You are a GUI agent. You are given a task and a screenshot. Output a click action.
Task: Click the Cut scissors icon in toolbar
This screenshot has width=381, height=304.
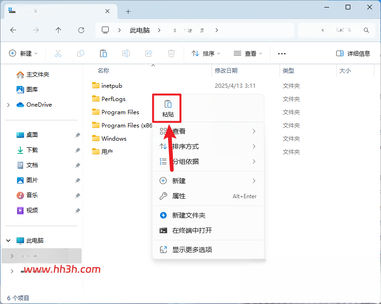coord(58,53)
